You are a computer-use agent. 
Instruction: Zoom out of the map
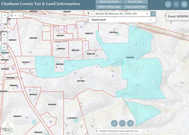[4, 20]
